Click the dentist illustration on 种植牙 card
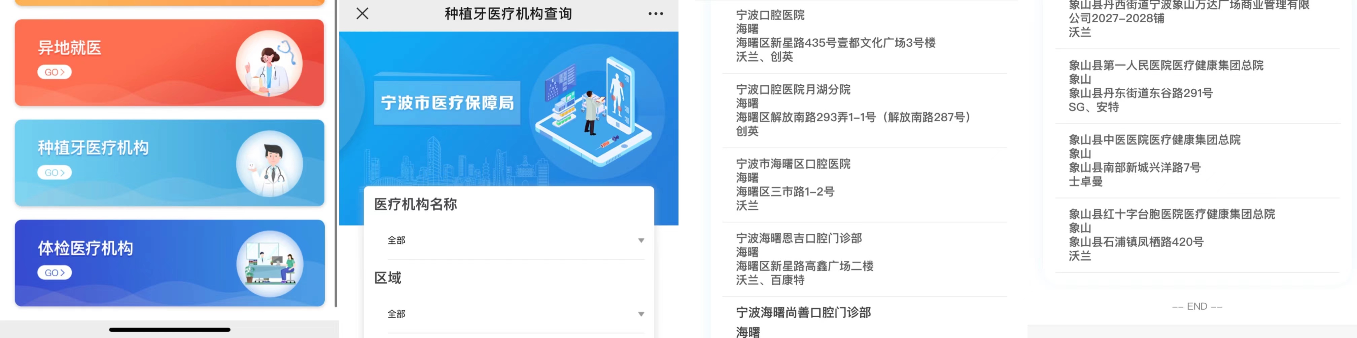 (269, 164)
